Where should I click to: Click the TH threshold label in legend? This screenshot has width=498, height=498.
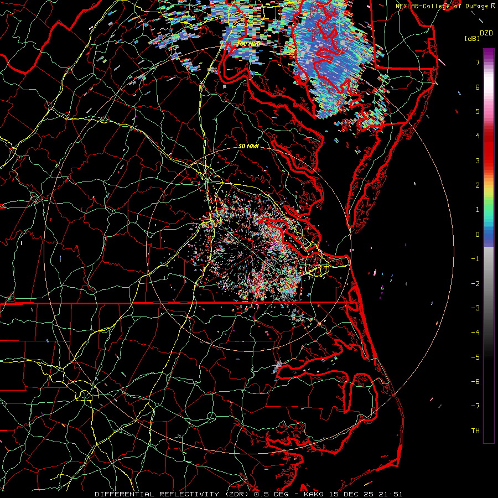click(x=475, y=431)
